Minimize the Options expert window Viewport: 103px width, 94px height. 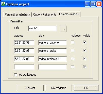(x=87, y=4)
